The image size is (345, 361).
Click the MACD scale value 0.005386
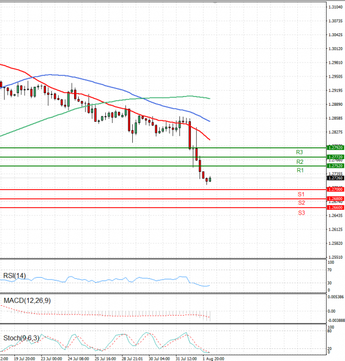click(336, 297)
